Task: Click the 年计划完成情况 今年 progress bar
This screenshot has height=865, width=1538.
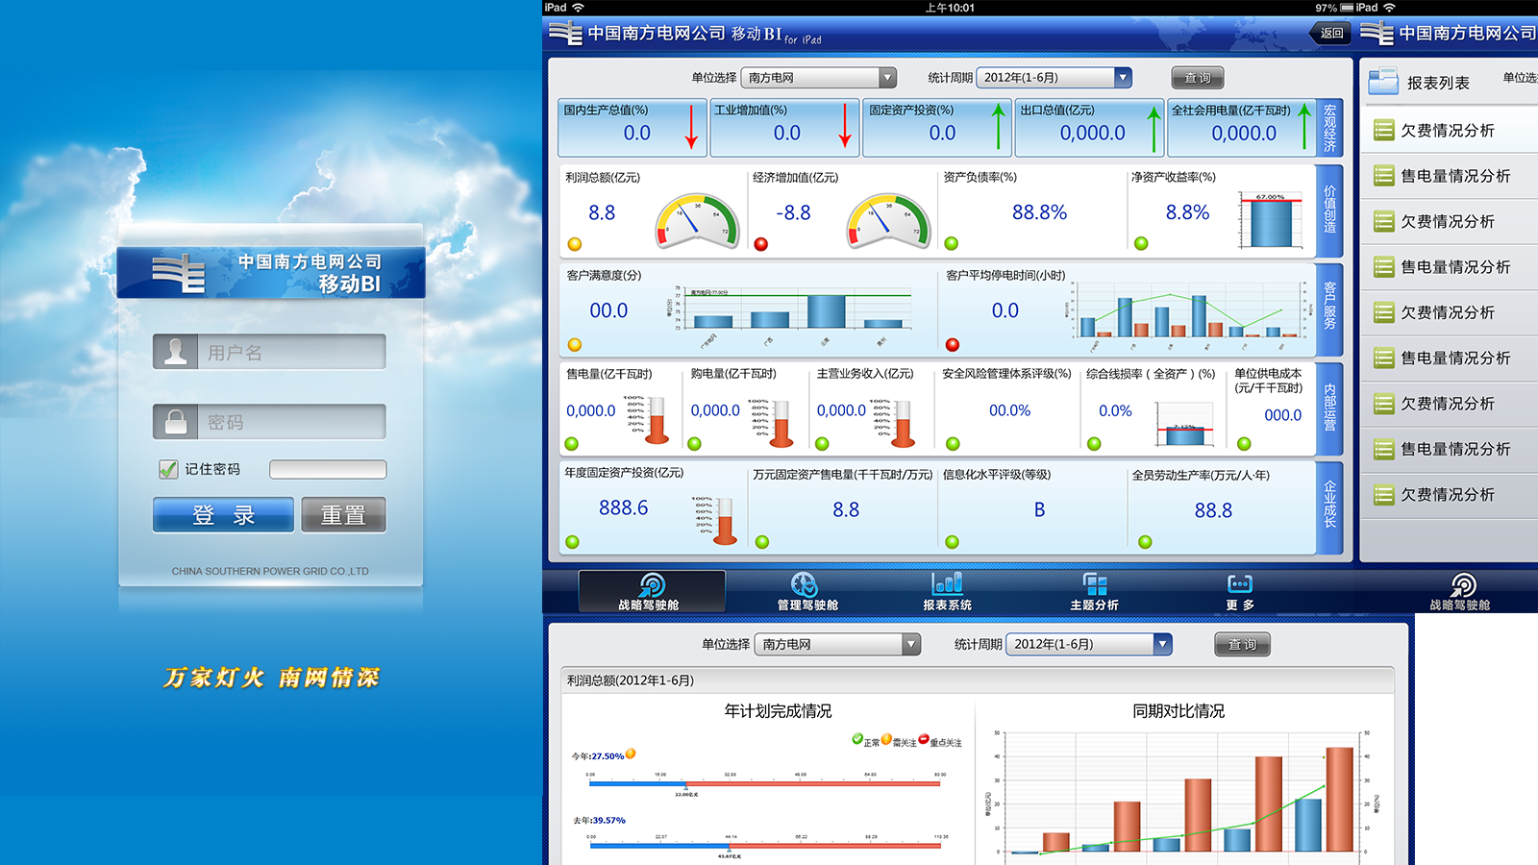Action: coord(764,784)
